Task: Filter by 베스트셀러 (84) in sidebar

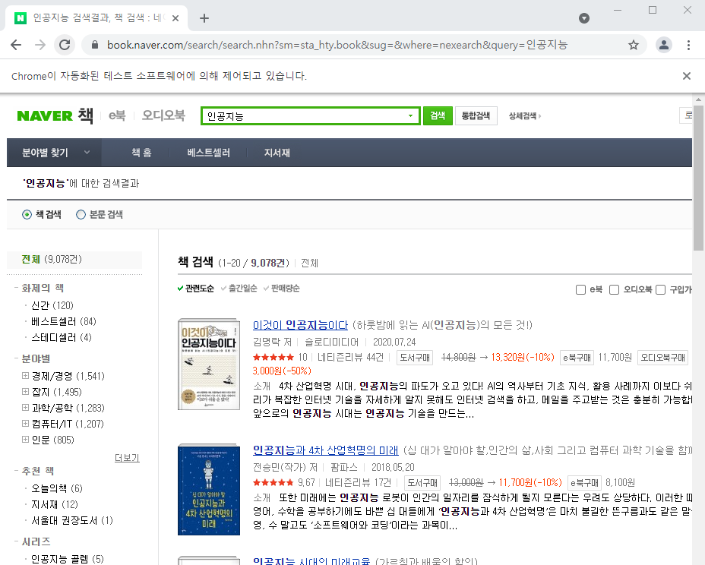Action: (x=63, y=321)
